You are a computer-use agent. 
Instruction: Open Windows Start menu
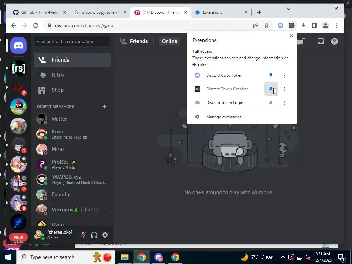pos(8,257)
